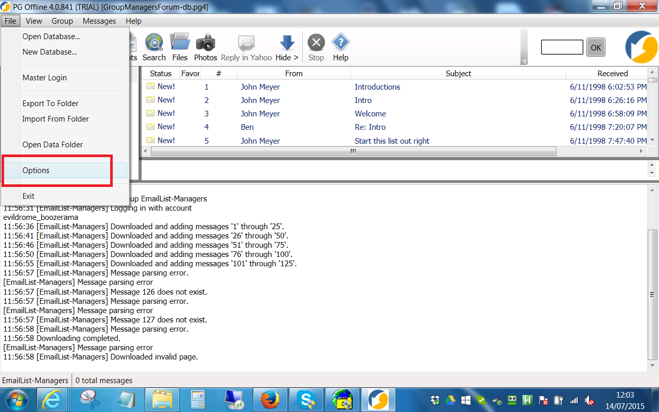Click the PG Offline taskbar icon
Screen dimensions: 659x412
coord(379,400)
